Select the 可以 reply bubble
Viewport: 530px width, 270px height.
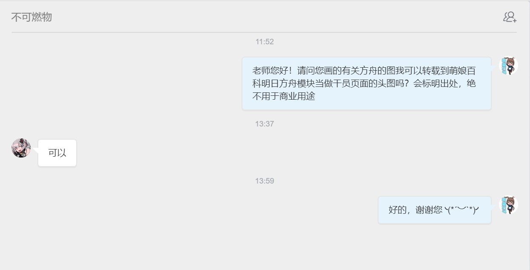click(57, 153)
